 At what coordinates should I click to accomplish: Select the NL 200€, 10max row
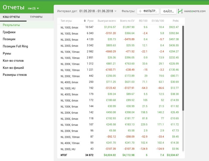[119, 64]
